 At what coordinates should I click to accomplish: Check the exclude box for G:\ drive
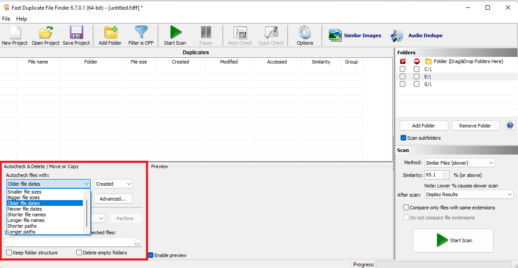pos(417,84)
